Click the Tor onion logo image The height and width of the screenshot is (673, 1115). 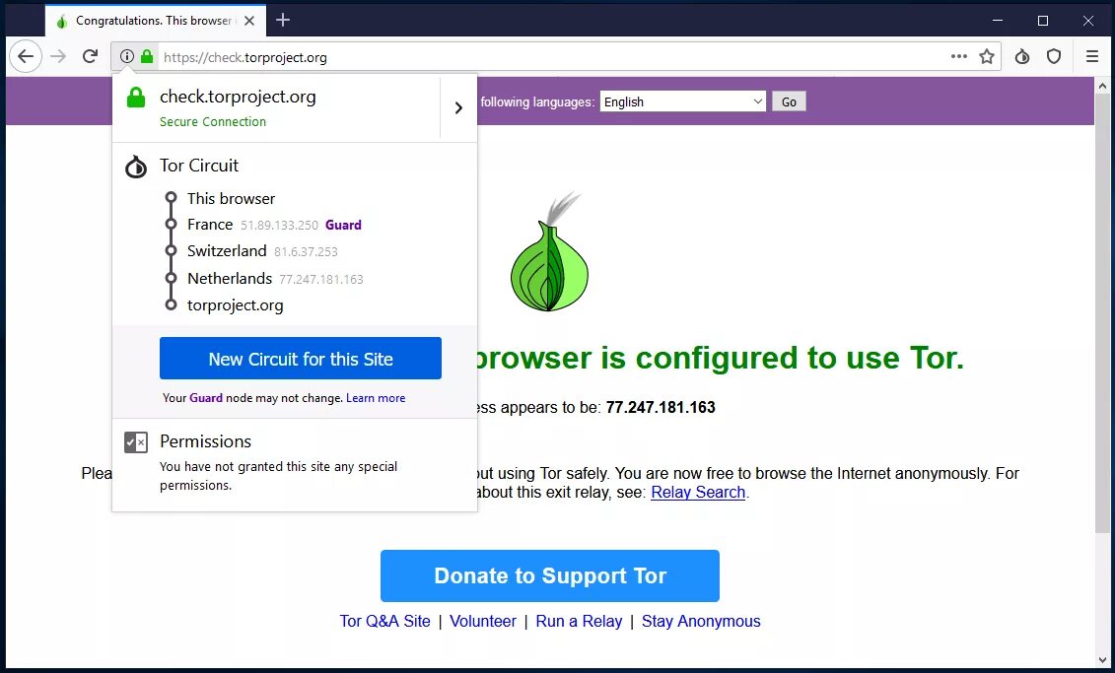(550, 252)
